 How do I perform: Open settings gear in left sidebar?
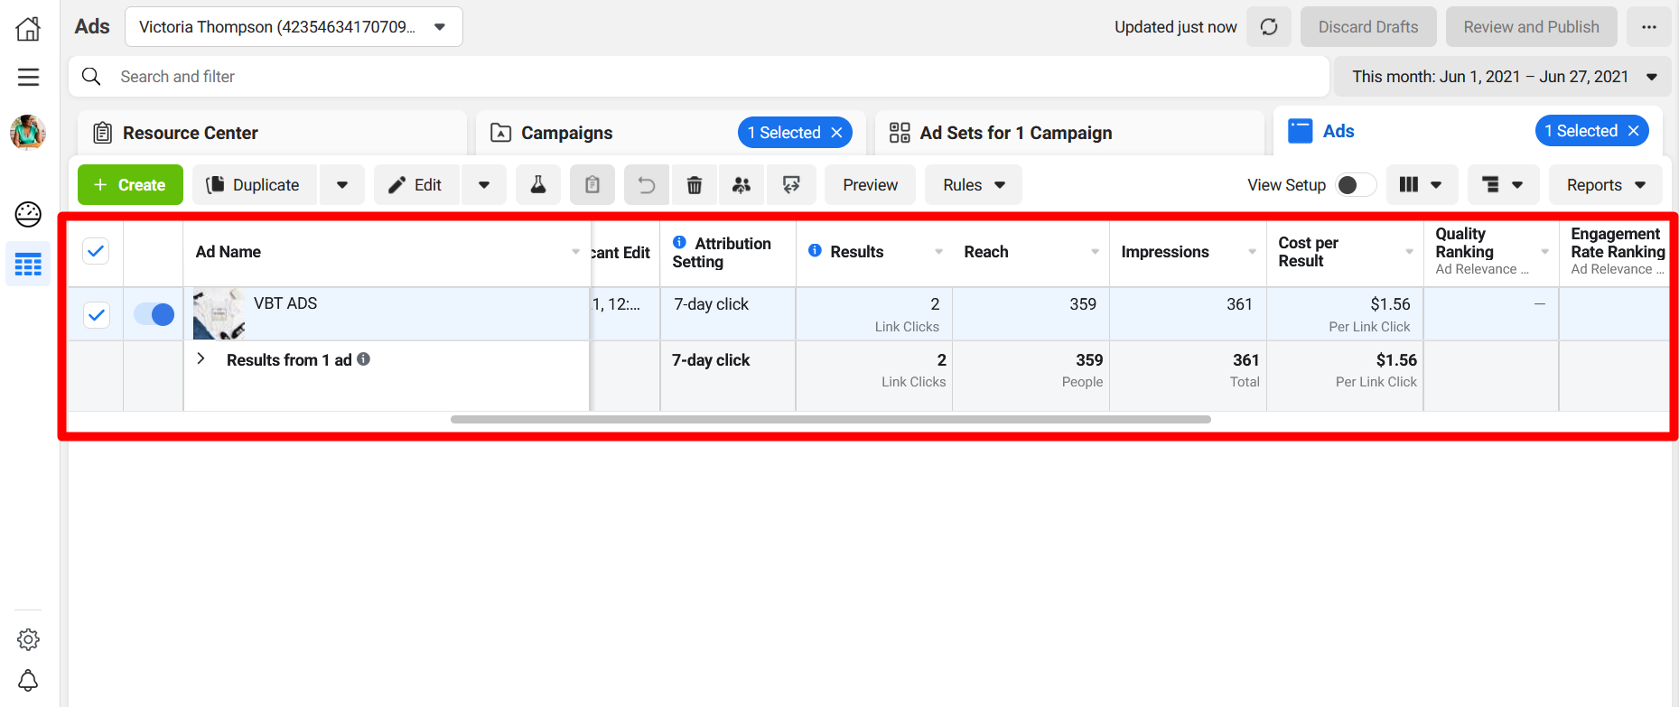click(x=28, y=639)
